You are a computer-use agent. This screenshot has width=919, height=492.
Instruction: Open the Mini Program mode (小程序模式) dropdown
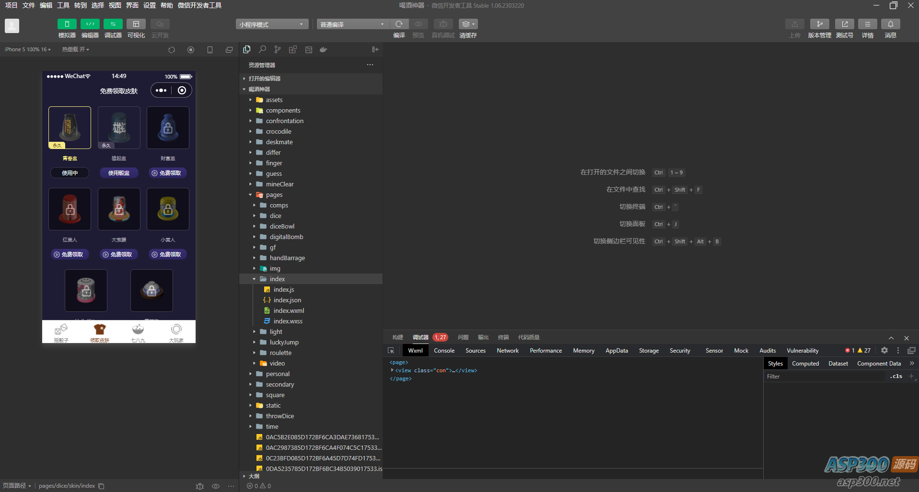(x=272, y=24)
